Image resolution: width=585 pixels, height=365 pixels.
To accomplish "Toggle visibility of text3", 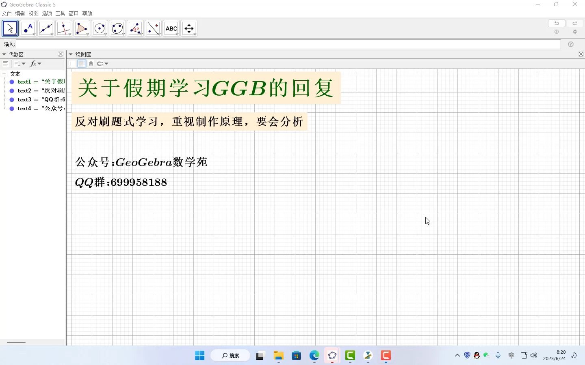I will click(12, 100).
